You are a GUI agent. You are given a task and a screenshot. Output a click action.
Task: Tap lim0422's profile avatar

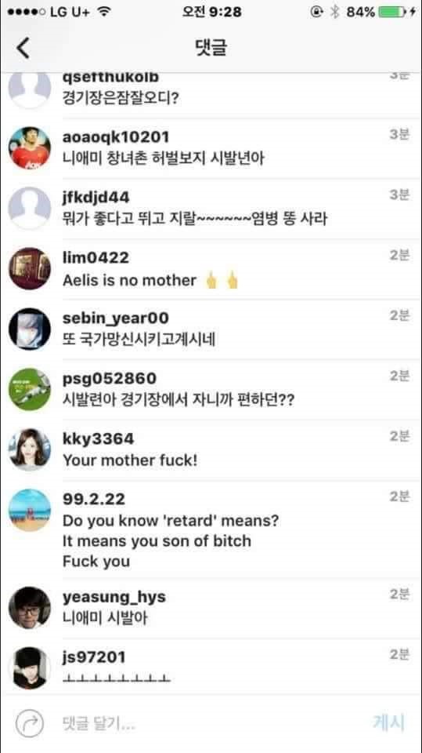coord(30,268)
